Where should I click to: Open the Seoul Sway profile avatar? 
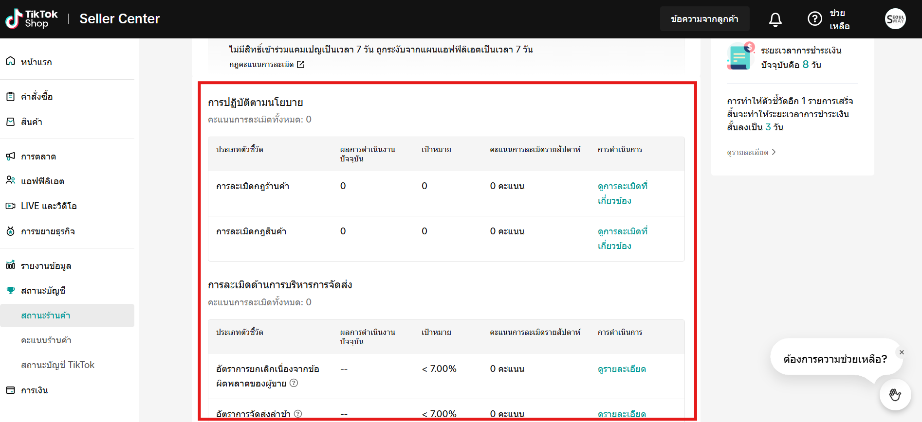pos(895,19)
